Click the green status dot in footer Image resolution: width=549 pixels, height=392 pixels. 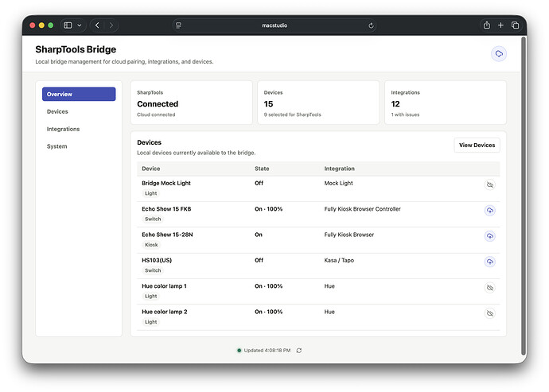239,351
